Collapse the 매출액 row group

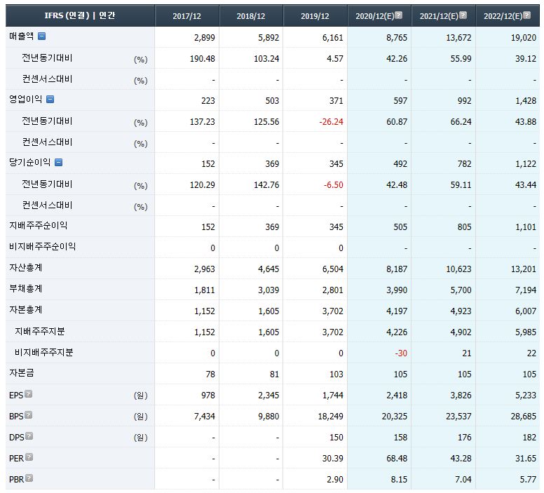tap(41, 36)
